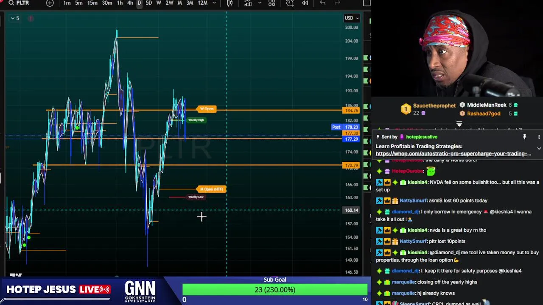Collapse the gift leaderboard handle
Screen dimensions: 543x305
click(459, 124)
